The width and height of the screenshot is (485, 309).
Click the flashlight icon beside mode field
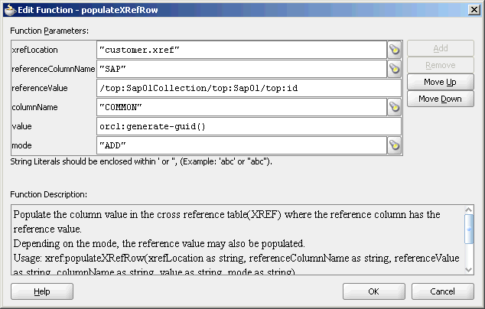tap(395, 145)
